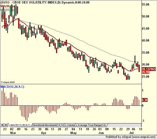The width and height of the screenshot is (157, 139).
Task: Click the 35.00 price axis label
Action: pyautogui.click(x=146, y=53)
